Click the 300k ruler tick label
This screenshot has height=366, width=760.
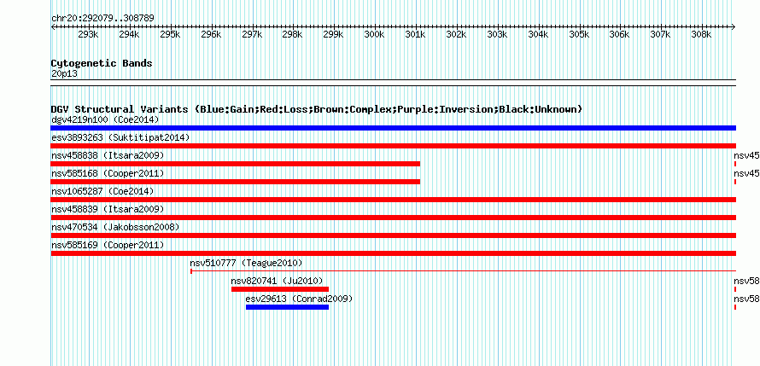pyautogui.click(x=375, y=35)
